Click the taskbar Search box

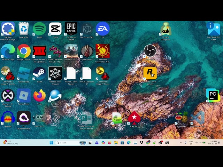(x=71, y=143)
